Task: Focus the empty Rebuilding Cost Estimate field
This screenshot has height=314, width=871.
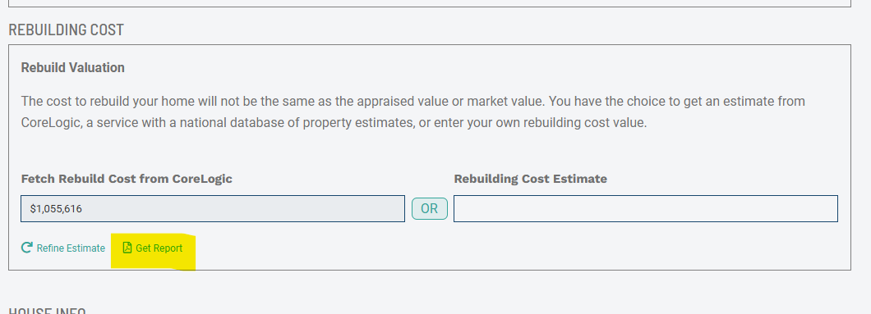Action: click(646, 209)
